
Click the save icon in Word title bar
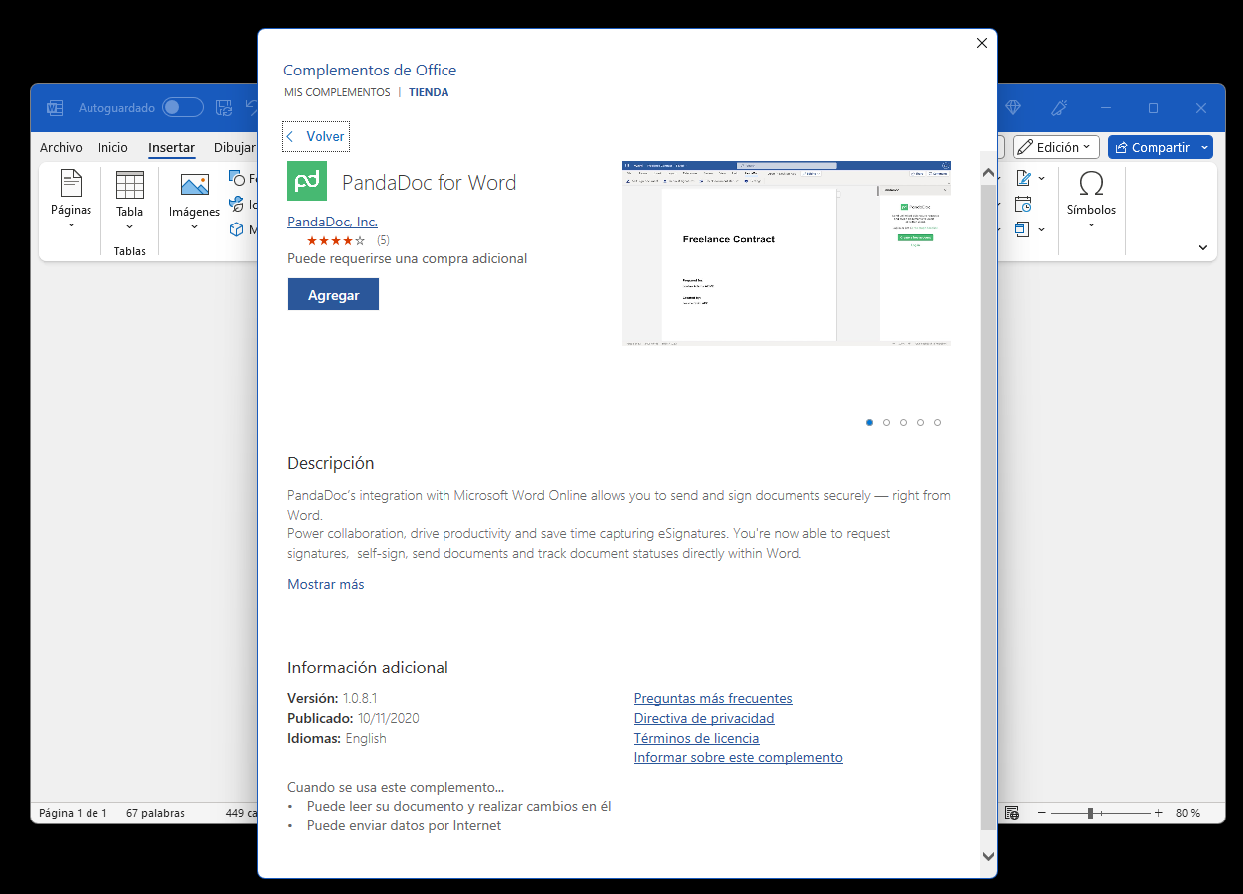(x=224, y=107)
